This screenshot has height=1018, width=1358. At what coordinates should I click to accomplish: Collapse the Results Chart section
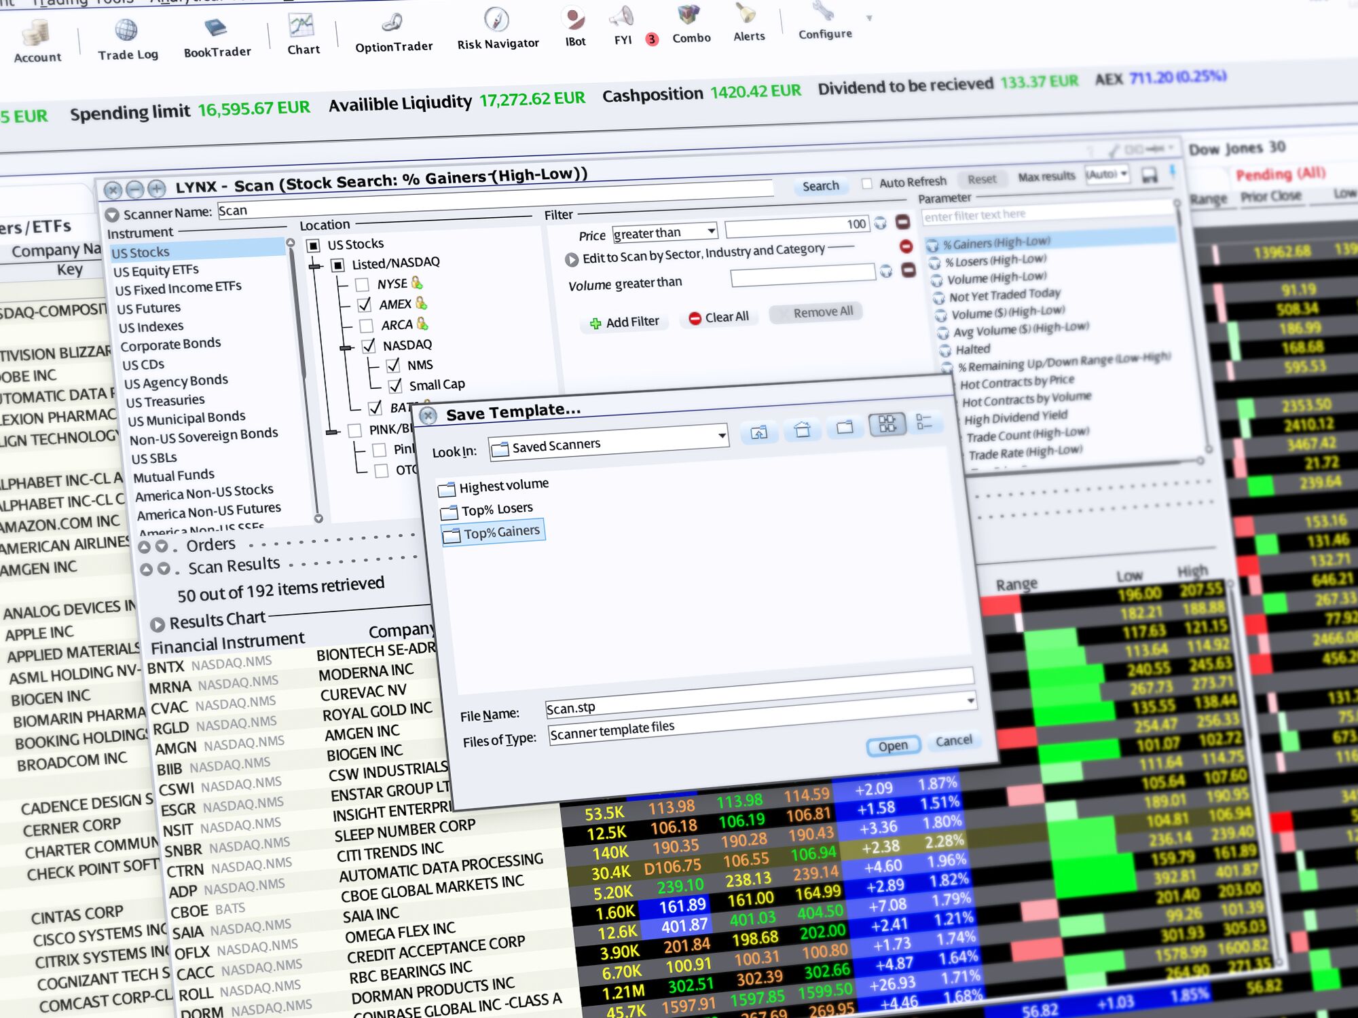coord(158,624)
